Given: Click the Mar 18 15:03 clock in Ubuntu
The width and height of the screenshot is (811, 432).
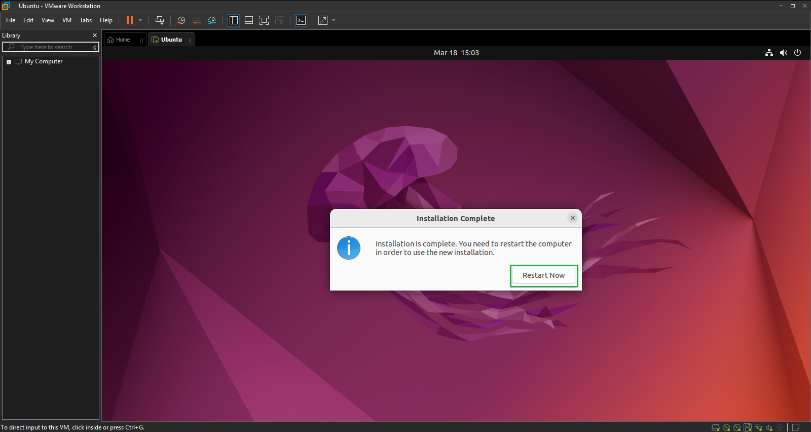Looking at the screenshot, I should (456, 53).
